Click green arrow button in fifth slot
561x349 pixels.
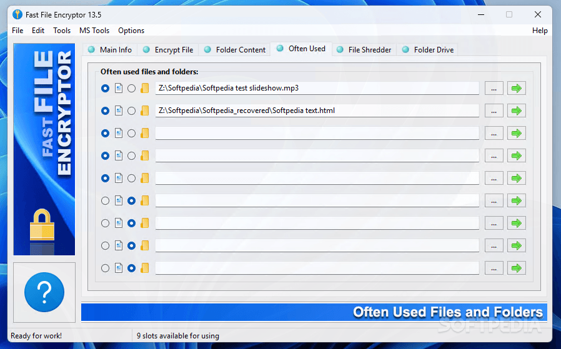(x=516, y=178)
